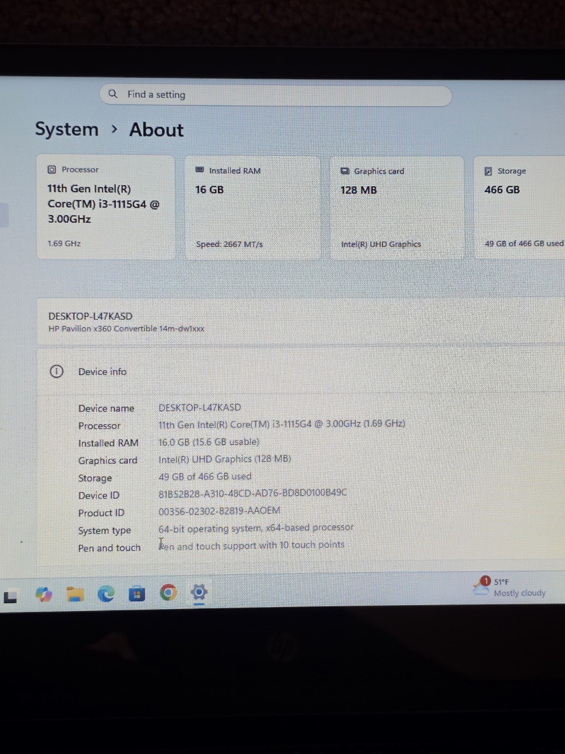Click the Installed RAM memory icon
The image size is (565, 754).
click(200, 170)
